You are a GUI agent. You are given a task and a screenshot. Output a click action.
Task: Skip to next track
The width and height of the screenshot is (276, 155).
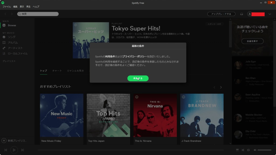(x=23, y=150)
